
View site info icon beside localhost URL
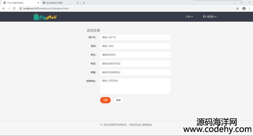(21, 9)
